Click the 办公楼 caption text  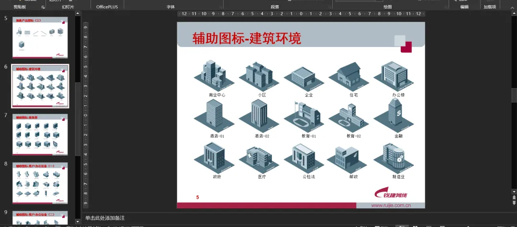coord(398,95)
